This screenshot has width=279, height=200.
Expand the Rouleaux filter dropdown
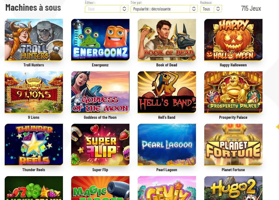pyautogui.click(x=211, y=9)
